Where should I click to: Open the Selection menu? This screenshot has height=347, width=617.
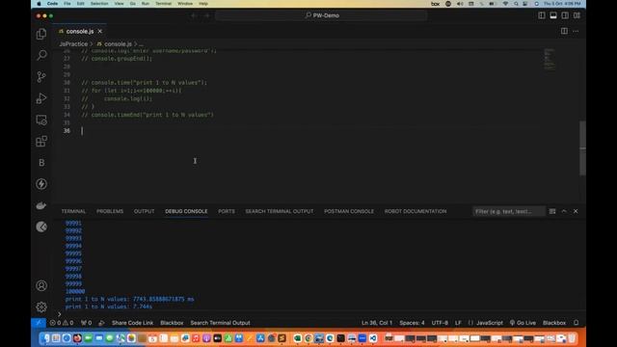point(99,4)
